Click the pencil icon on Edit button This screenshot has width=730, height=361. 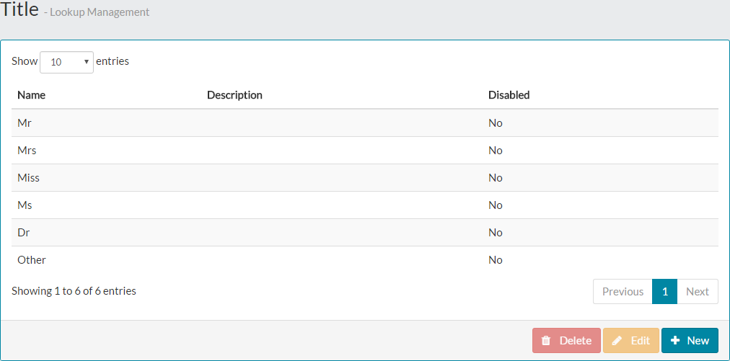click(617, 341)
